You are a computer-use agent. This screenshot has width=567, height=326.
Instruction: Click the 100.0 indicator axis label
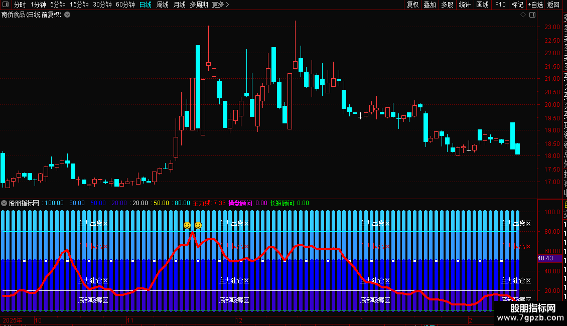[x=552, y=212]
